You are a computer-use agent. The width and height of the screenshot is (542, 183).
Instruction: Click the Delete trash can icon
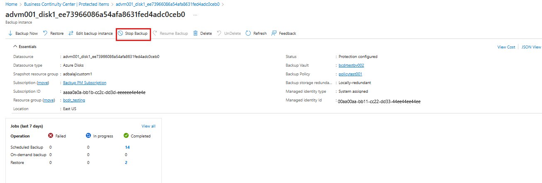(195, 33)
